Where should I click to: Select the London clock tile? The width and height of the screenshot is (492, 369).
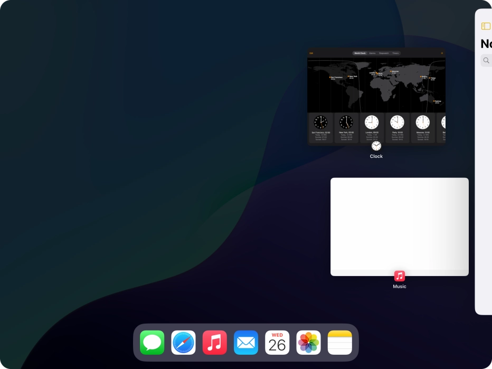pos(372,128)
